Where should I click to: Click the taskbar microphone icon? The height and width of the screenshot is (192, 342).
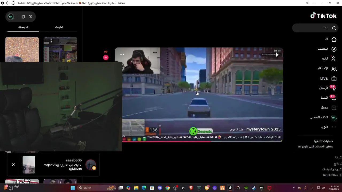[x=305, y=188]
